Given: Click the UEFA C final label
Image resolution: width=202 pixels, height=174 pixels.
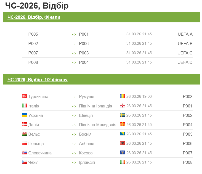Looking at the screenshot, I should [185, 53].
